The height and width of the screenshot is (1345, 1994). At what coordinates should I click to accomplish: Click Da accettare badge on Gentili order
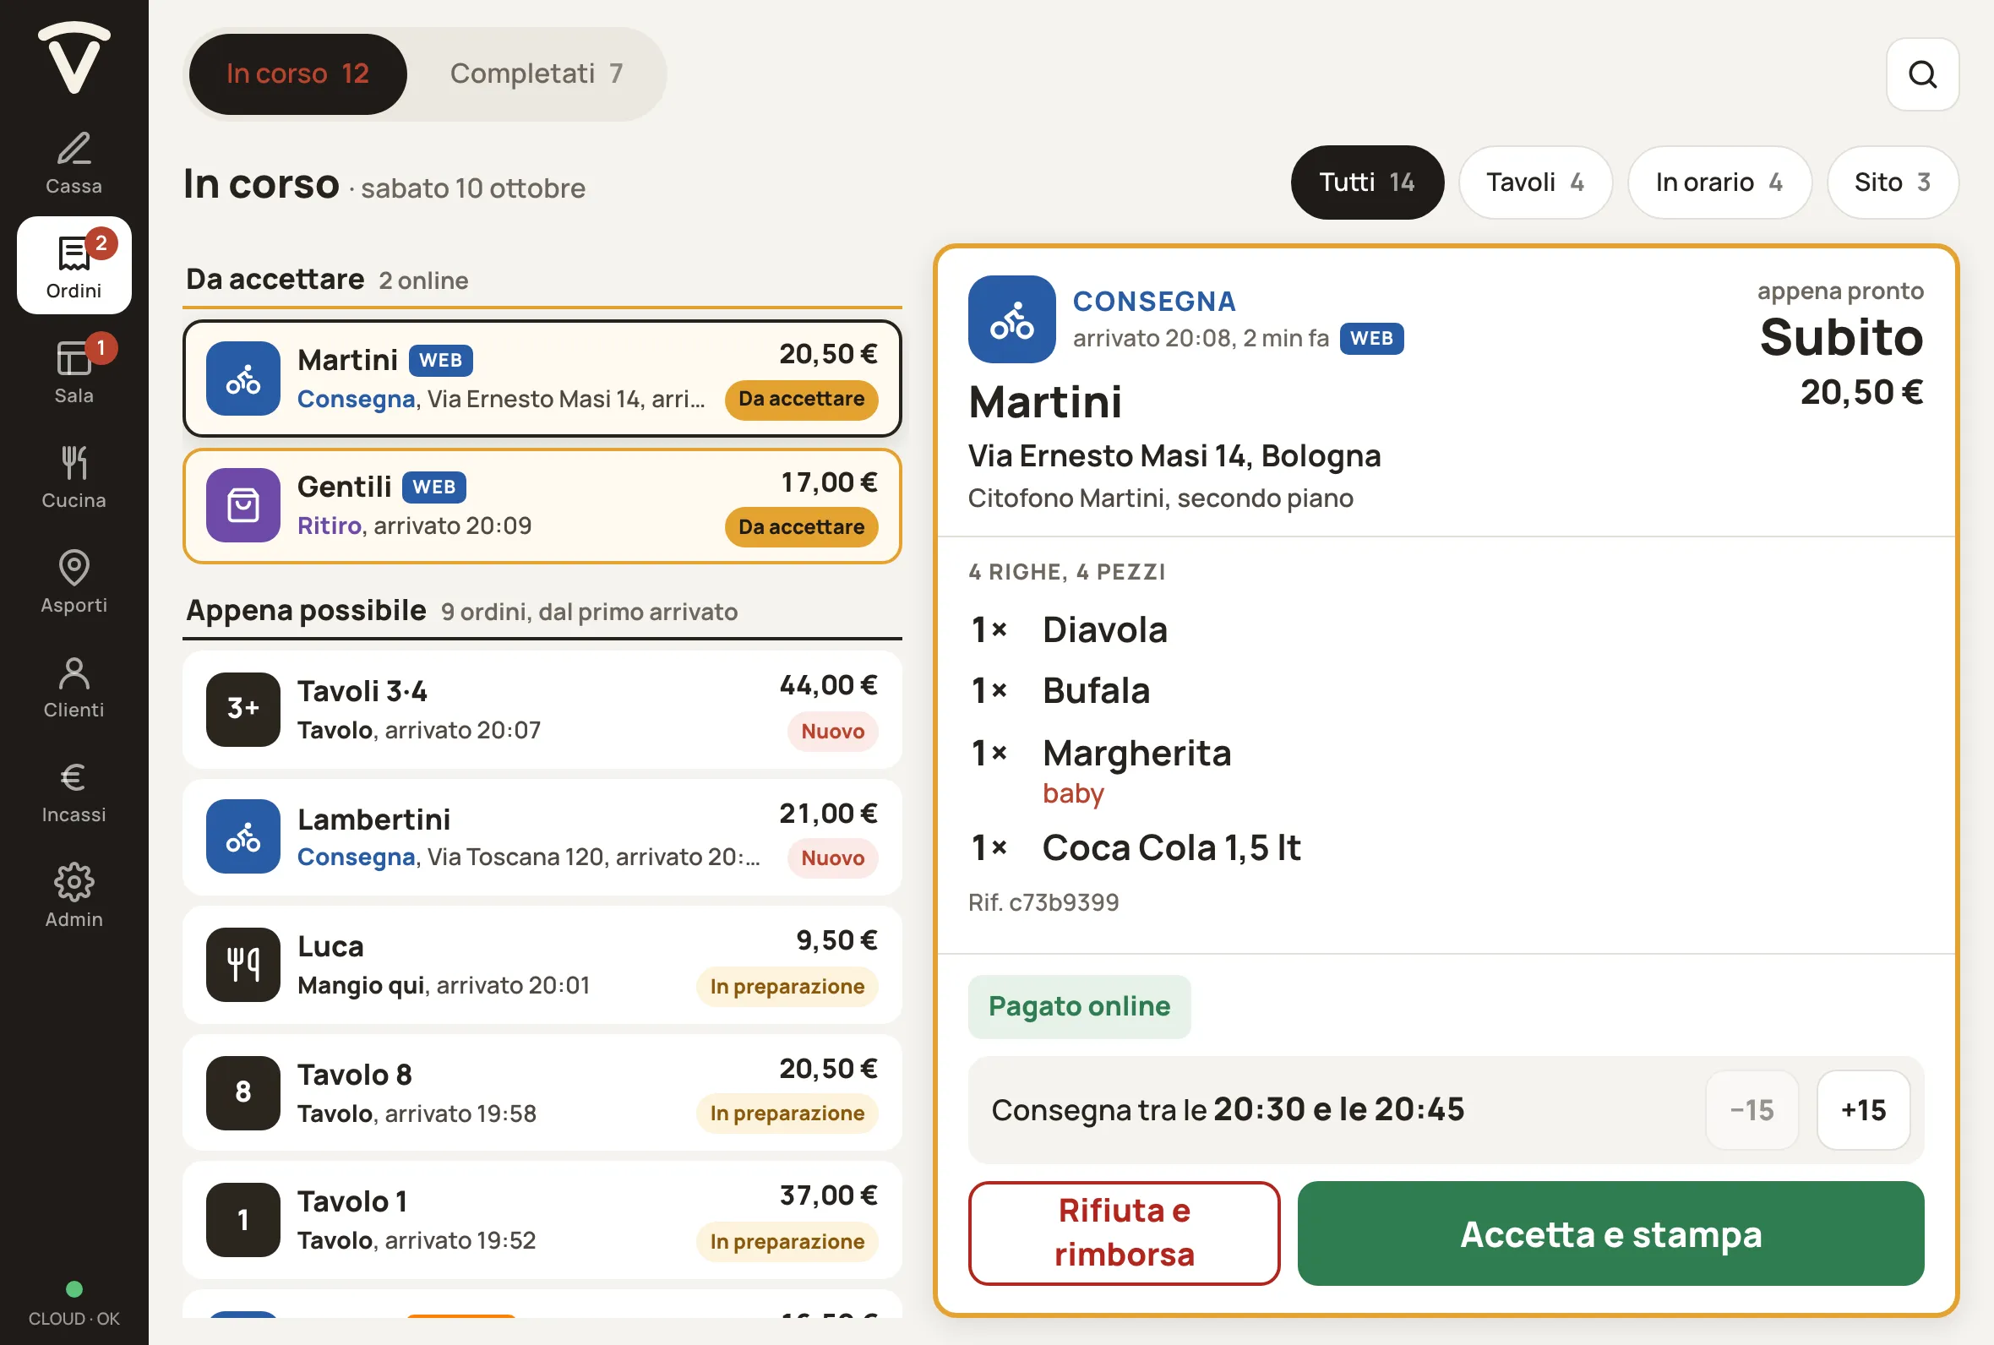point(801,526)
